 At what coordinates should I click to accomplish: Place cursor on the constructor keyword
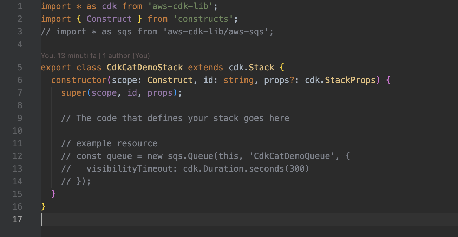[x=79, y=80]
